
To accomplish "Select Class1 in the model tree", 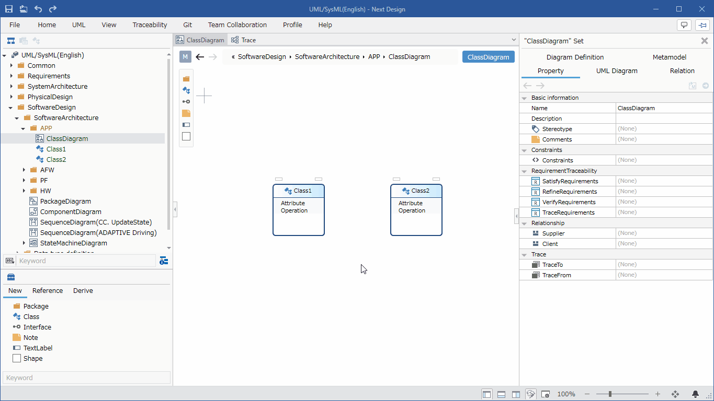I will [56, 149].
